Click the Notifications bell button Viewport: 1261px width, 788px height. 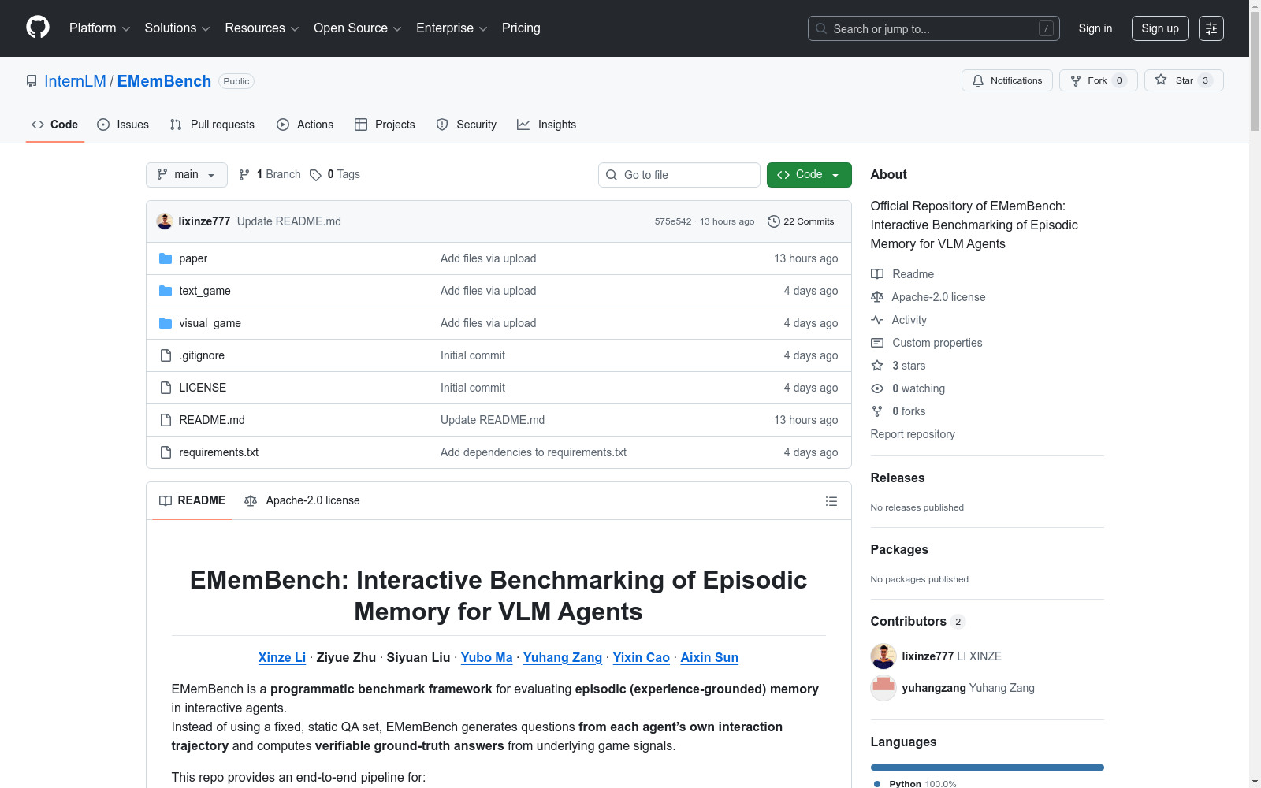[x=1006, y=80]
